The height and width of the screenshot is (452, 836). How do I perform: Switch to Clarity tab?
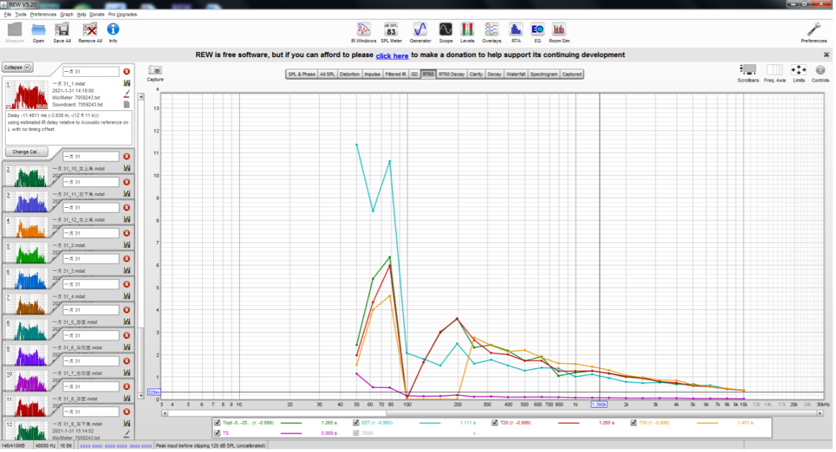476,74
